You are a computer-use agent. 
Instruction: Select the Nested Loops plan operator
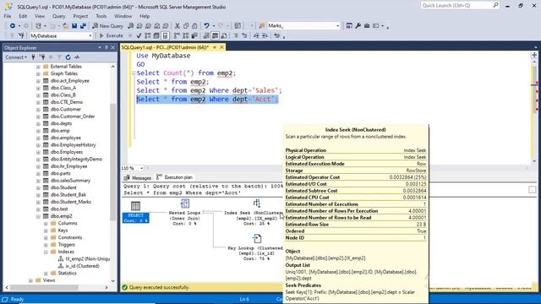184,212
